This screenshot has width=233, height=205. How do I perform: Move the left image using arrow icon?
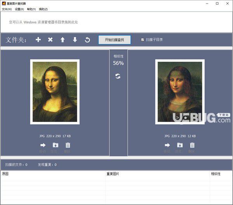click(x=43, y=145)
